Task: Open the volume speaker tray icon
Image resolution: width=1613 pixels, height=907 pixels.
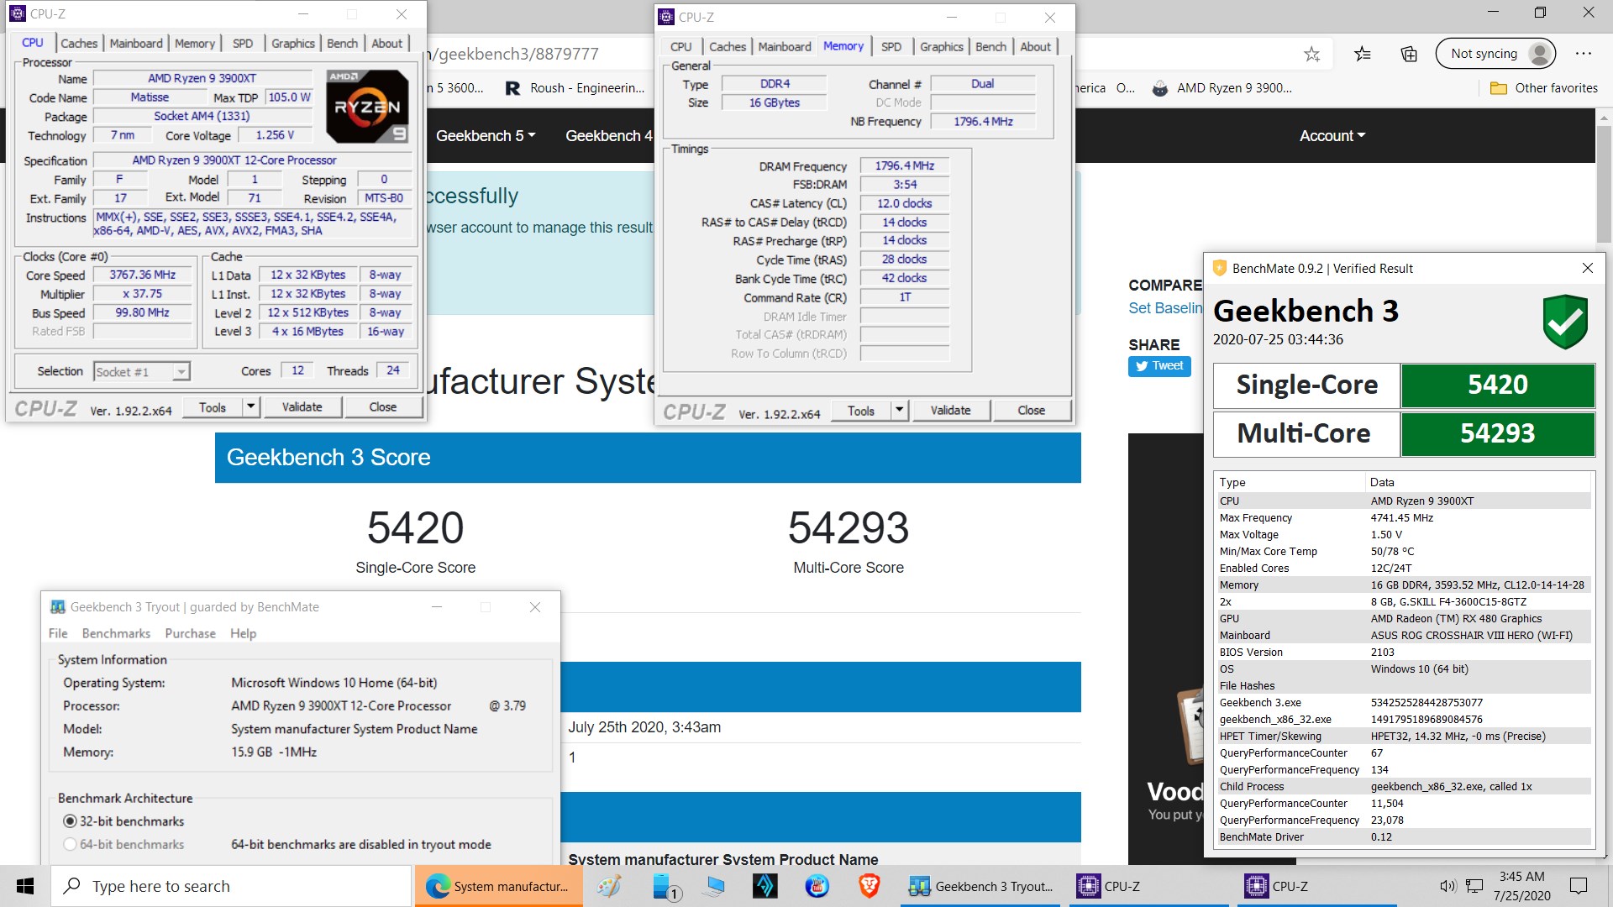Action: 1447,886
